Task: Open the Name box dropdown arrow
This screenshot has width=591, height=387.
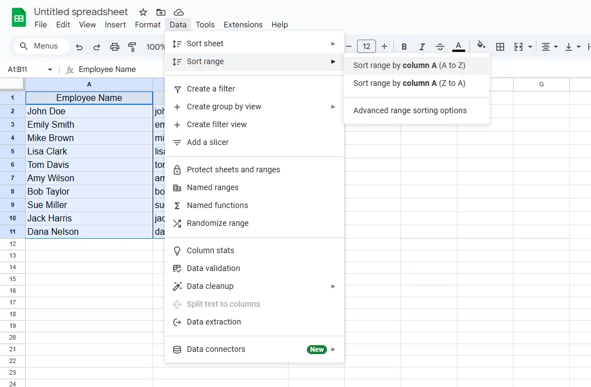Action: [50, 70]
